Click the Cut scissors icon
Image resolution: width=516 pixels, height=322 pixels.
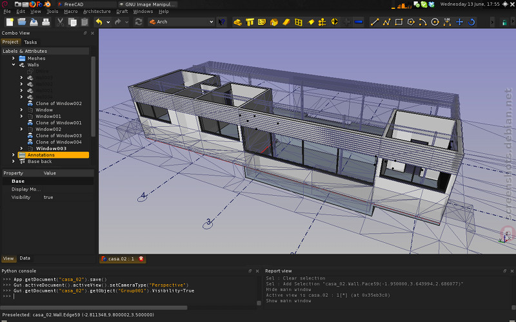click(x=60, y=22)
